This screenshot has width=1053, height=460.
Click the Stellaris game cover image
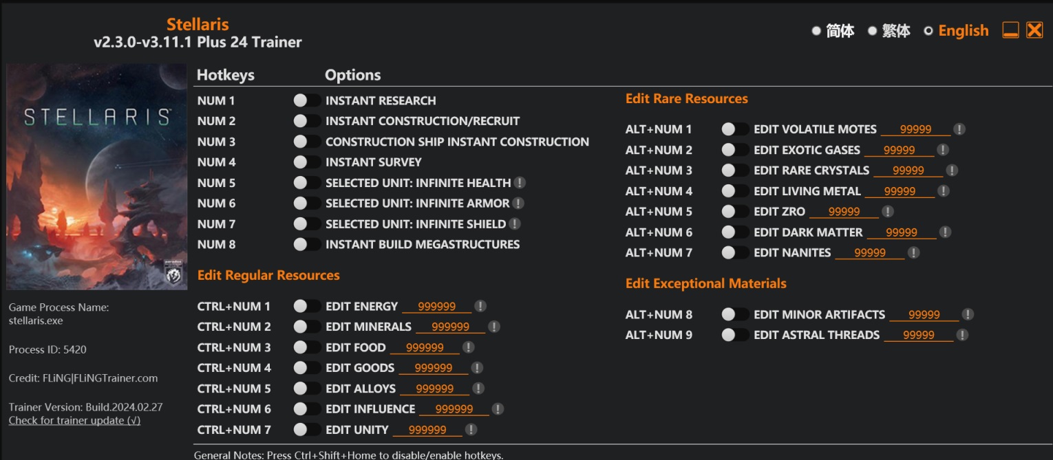96,177
